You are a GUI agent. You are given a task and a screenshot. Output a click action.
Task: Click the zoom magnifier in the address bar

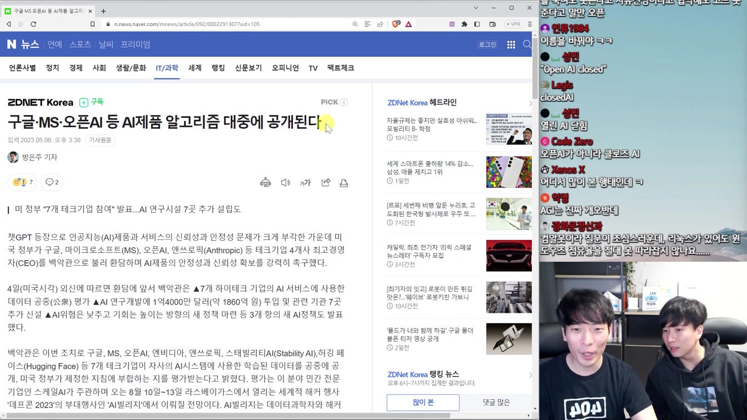[x=355, y=24]
